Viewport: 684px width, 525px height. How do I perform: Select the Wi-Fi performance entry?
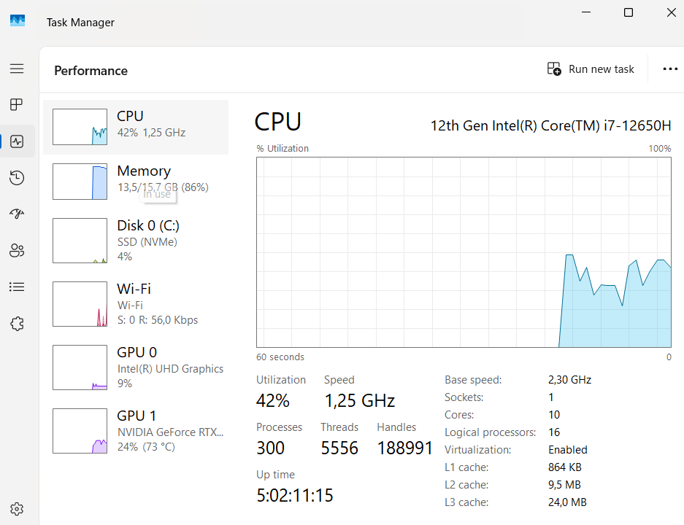coord(136,304)
